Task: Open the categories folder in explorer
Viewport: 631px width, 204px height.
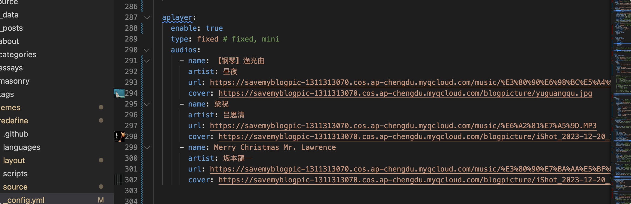Action: point(18,54)
